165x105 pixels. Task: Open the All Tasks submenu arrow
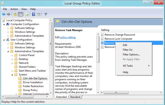pyautogui.click(x=149, y=66)
